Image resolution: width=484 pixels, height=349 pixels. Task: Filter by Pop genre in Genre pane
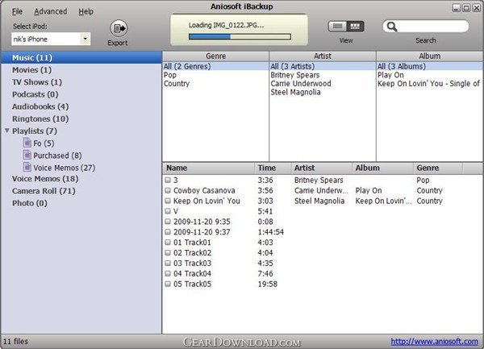(215, 75)
